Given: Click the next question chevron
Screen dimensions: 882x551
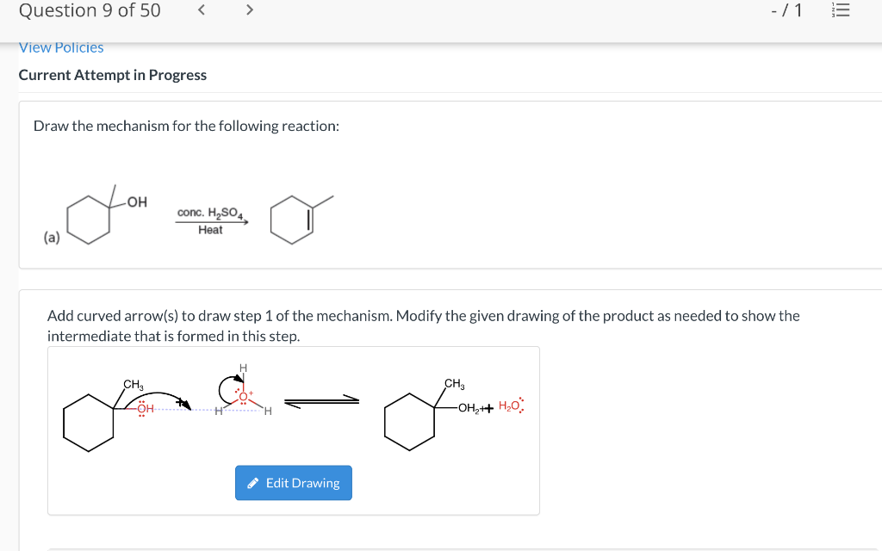Looking at the screenshot, I should [249, 9].
